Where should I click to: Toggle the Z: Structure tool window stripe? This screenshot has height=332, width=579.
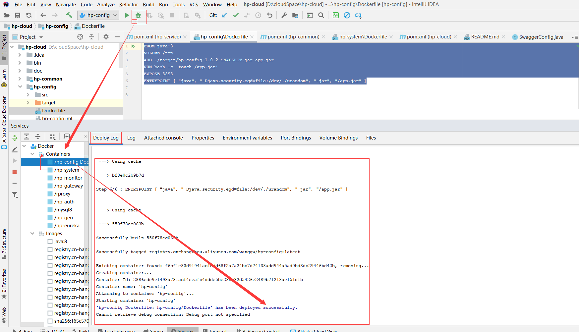(4, 244)
